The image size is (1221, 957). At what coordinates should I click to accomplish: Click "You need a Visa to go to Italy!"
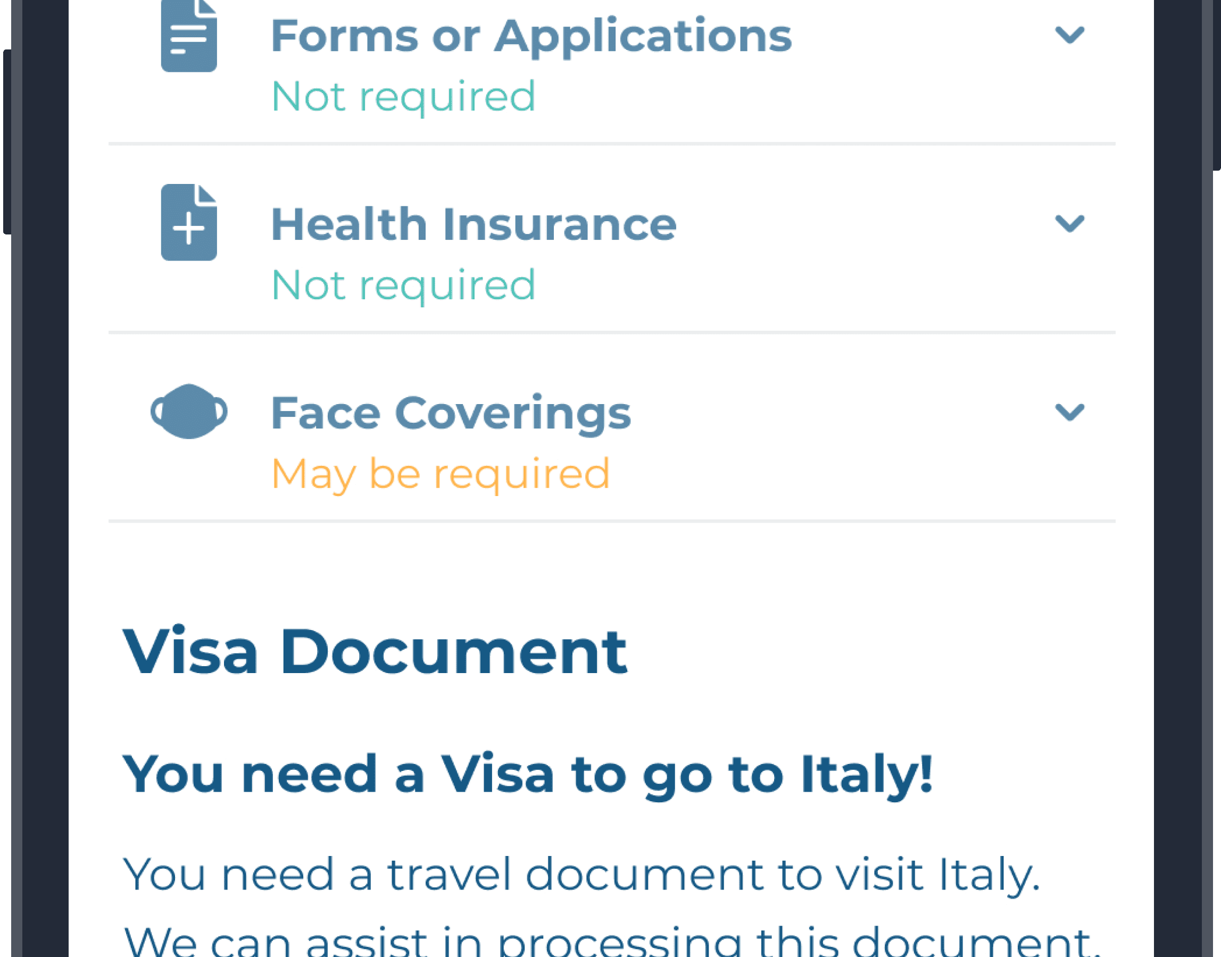click(528, 774)
